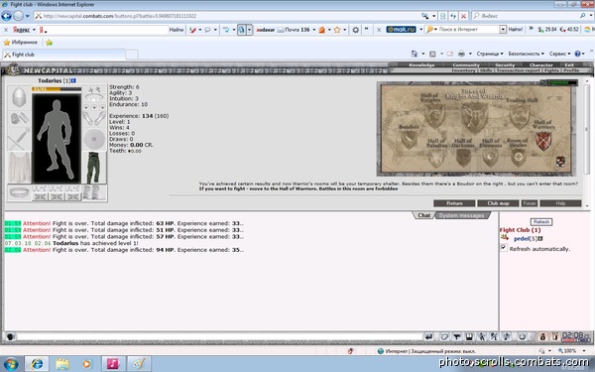
Task: Select the necklace equipment slot
Action: pyautogui.click(x=94, y=98)
